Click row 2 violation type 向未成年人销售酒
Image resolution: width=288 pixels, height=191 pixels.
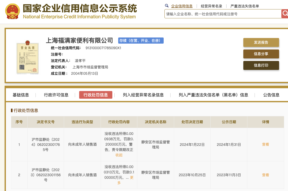[x=82, y=175]
